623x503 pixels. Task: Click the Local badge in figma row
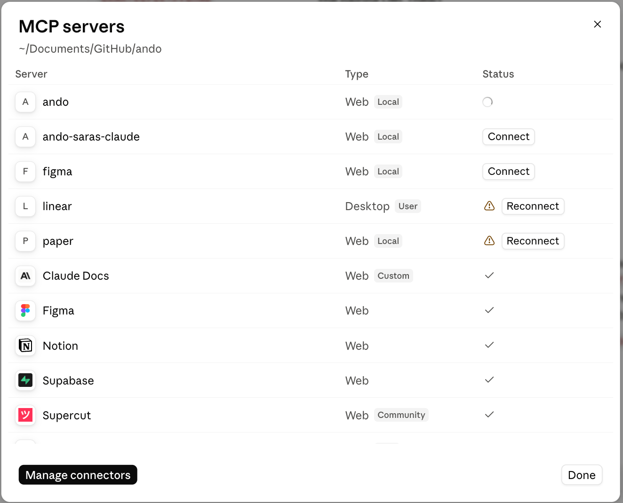point(388,172)
